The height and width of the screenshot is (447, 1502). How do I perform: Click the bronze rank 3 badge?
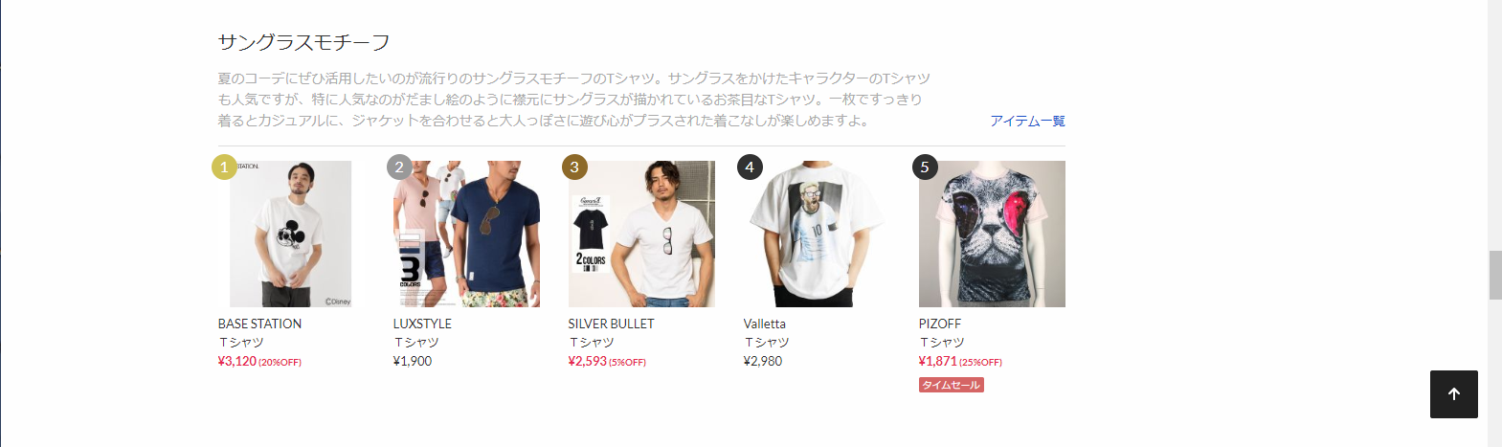574,168
